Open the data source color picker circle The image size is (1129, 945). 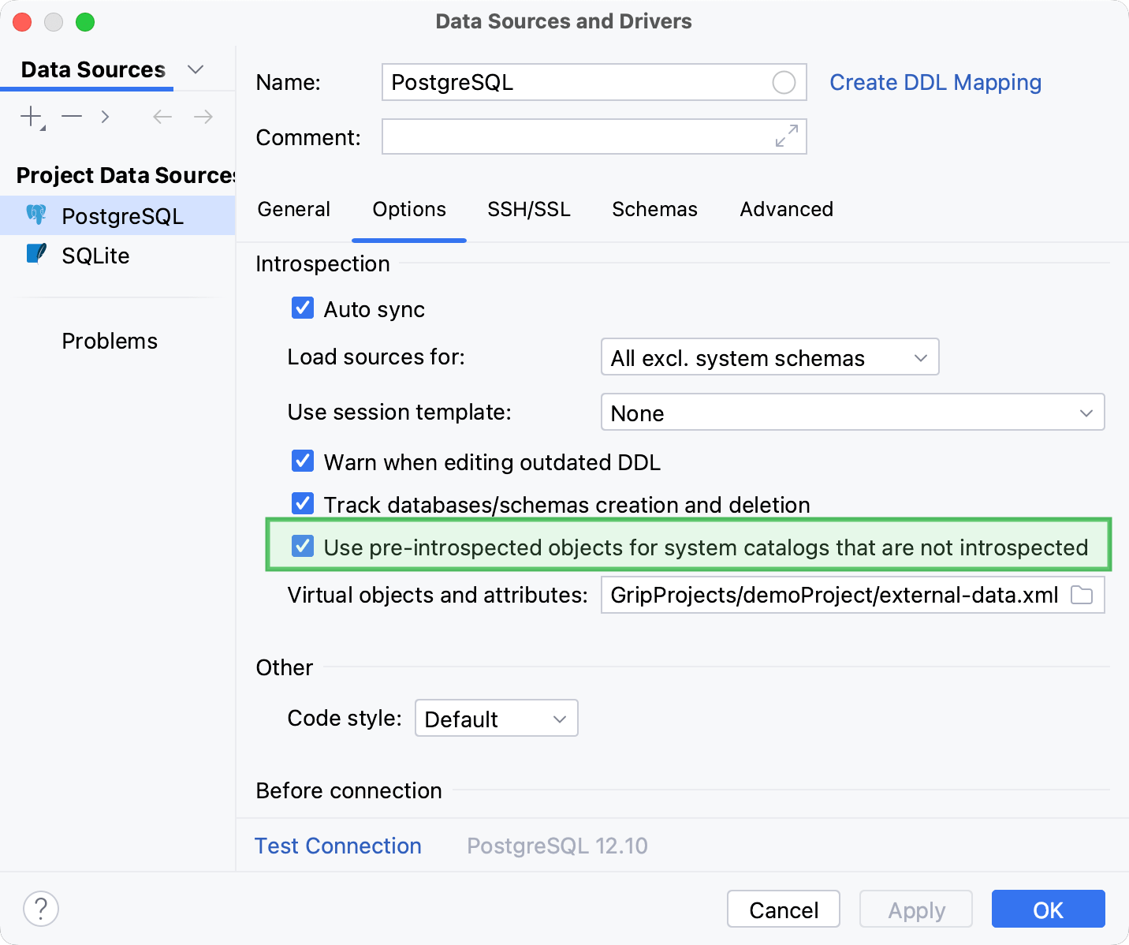tap(784, 82)
